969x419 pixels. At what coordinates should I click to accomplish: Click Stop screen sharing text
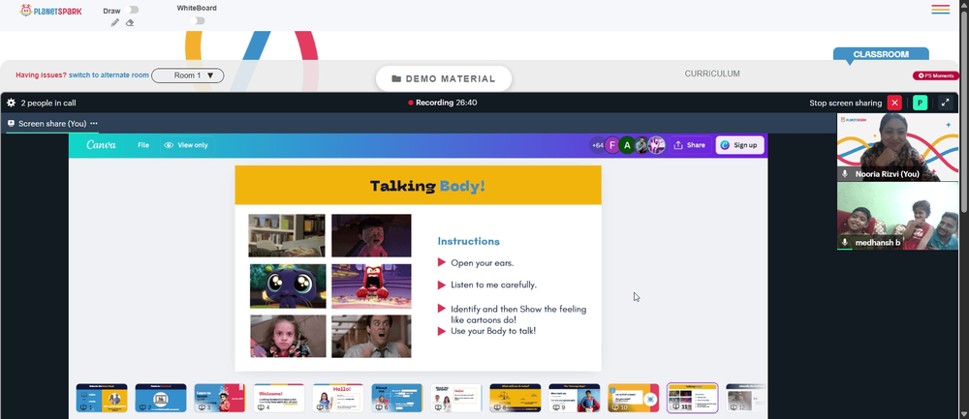(x=846, y=103)
